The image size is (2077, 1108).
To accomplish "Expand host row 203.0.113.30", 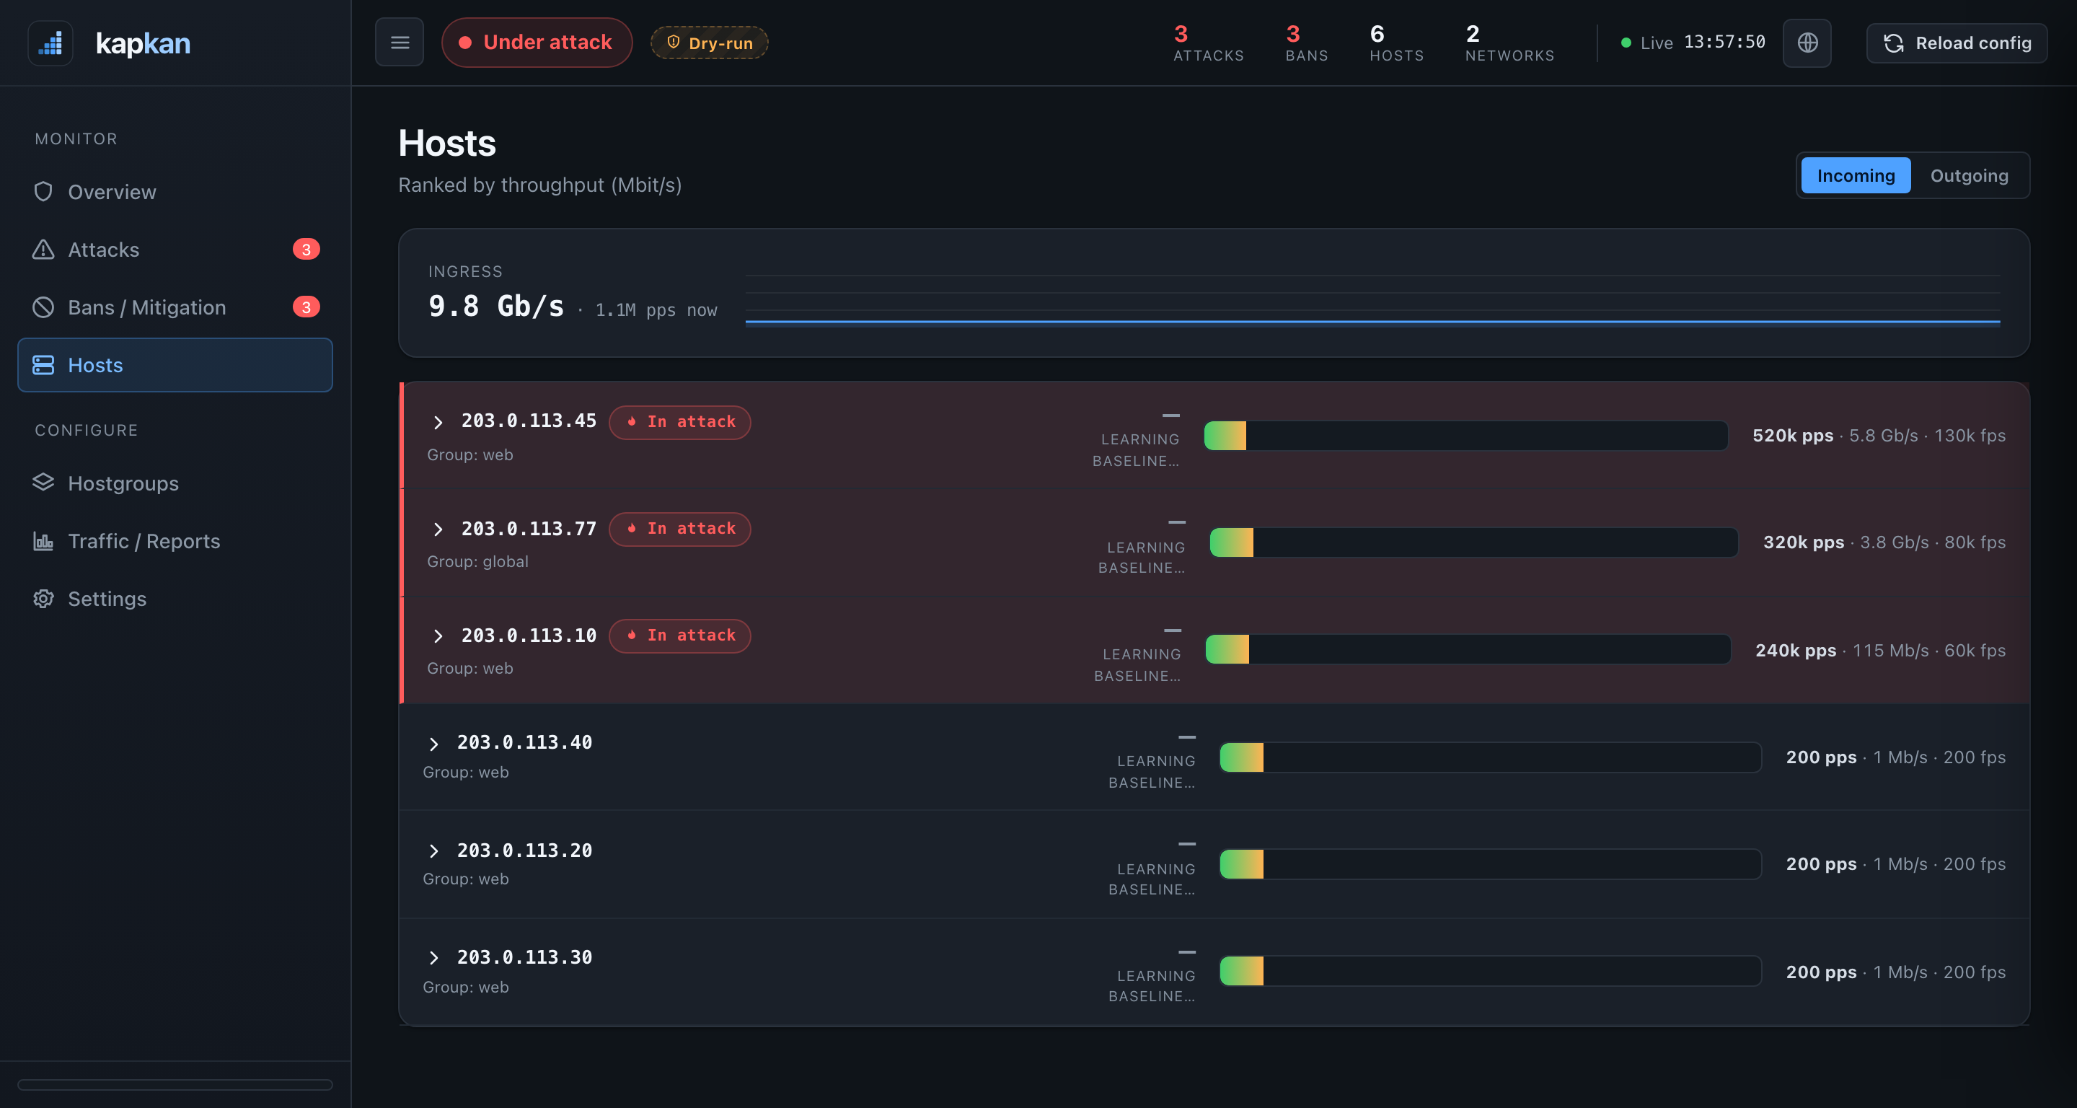I will 433,957.
